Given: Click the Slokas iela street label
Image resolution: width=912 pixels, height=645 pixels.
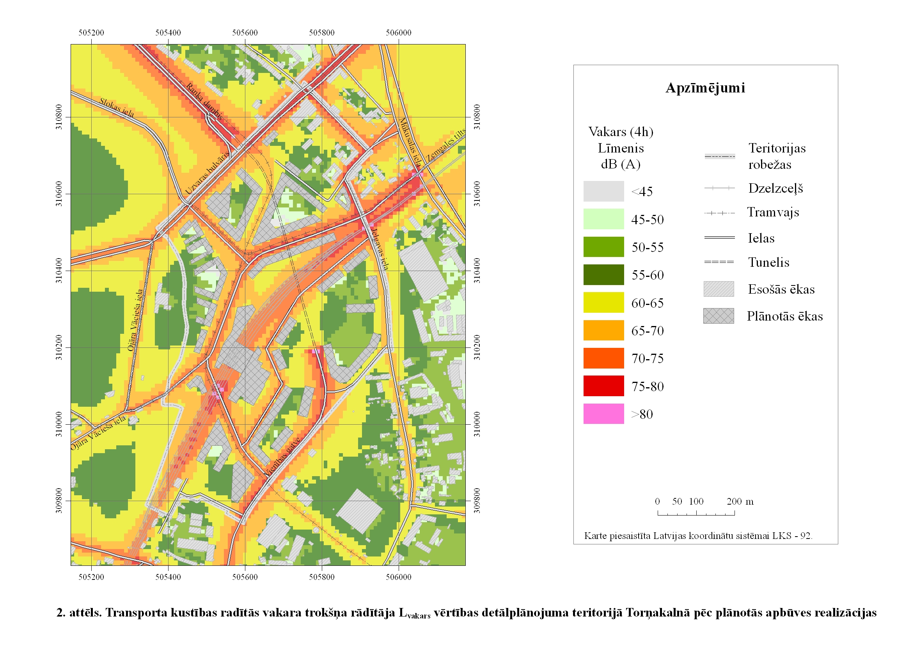Looking at the screenshot, I should click(x=117, y=108).
